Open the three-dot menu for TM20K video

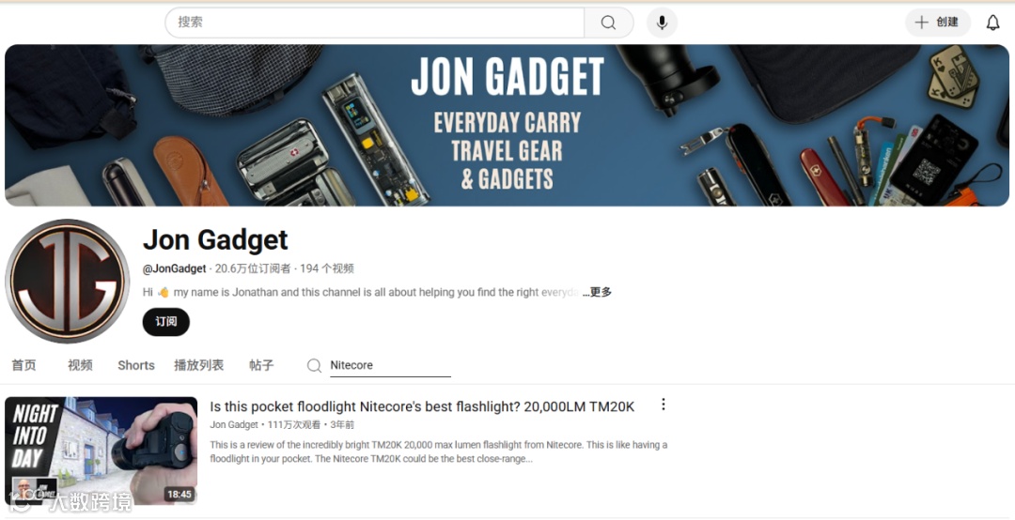(663, 405)
